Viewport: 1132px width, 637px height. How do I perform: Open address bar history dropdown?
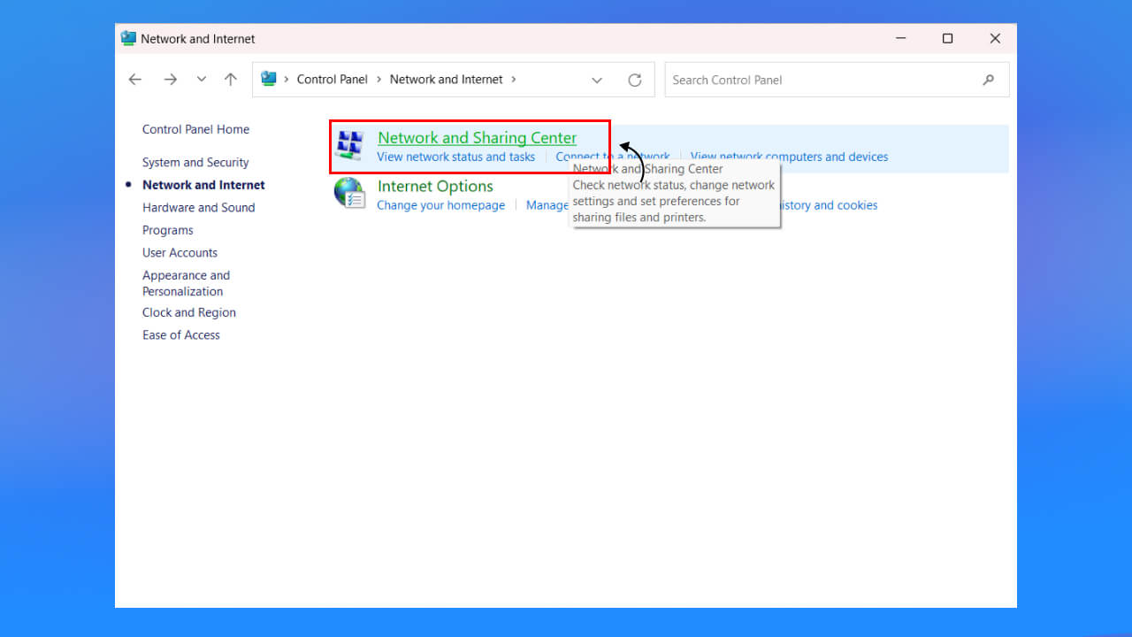tap(597, 80)
